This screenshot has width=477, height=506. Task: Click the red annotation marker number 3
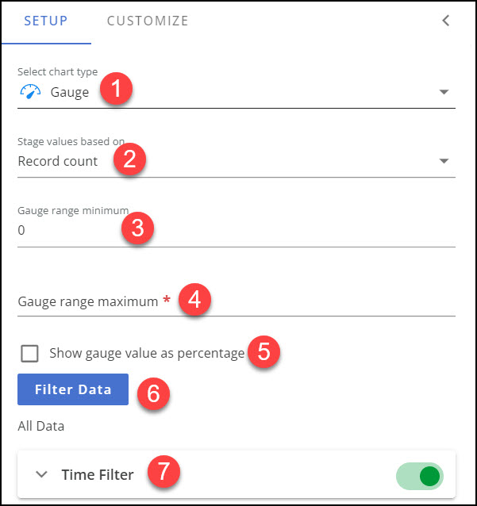click(137, 228)
